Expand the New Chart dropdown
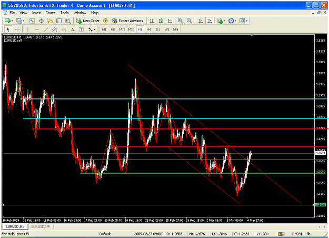 [x=12, y=21]
